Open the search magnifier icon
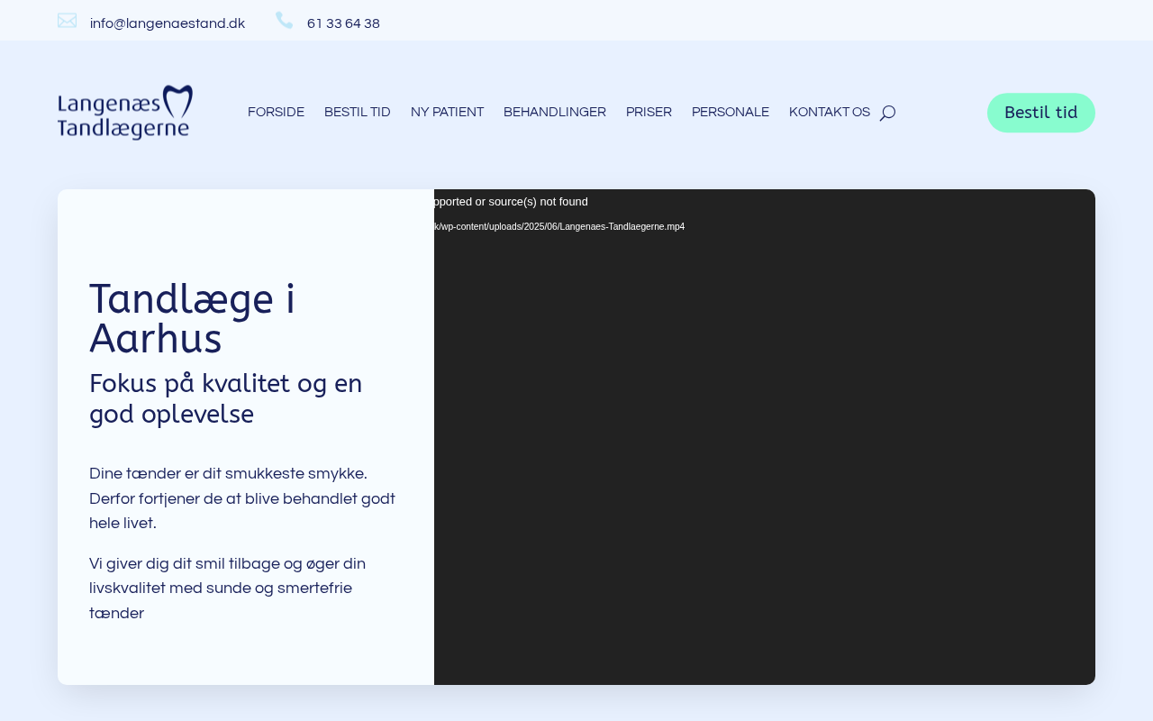Screen dimensions: 1153x721 887,113
